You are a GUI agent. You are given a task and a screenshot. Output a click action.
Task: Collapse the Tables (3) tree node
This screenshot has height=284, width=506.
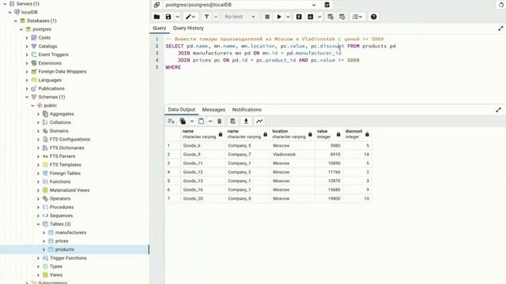[x=38, y=224]
